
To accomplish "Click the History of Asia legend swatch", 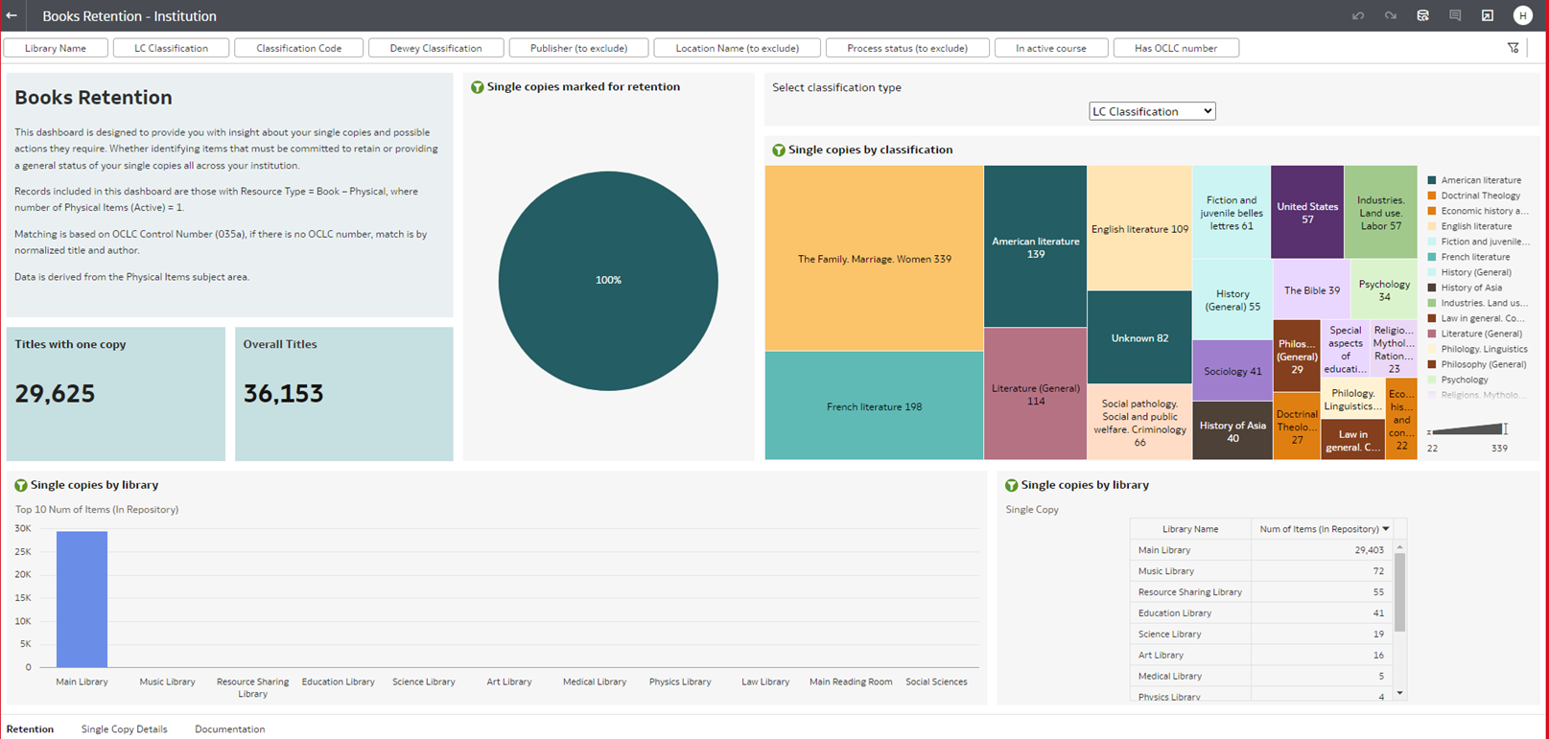I will [x=1432, y=288].
